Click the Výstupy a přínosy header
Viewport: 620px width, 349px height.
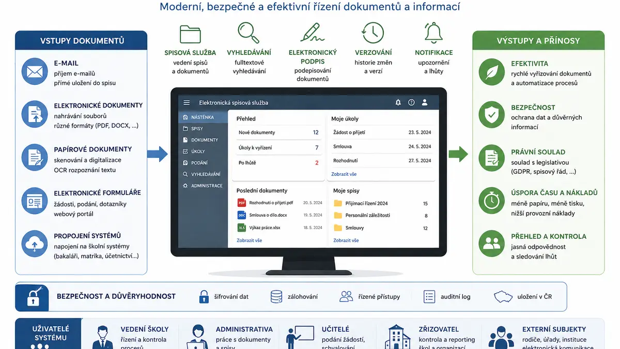coord(538,41)
